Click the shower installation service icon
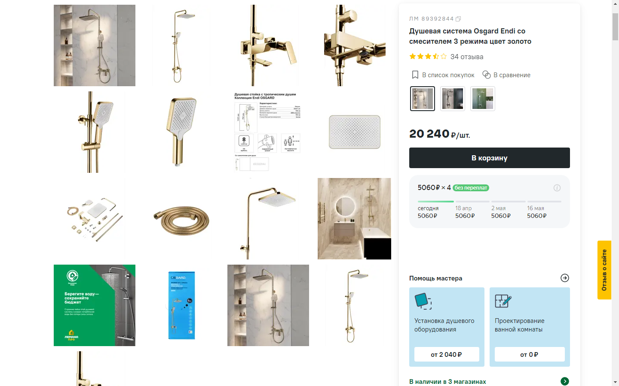The image size is (619, 386). click(423, 301)
